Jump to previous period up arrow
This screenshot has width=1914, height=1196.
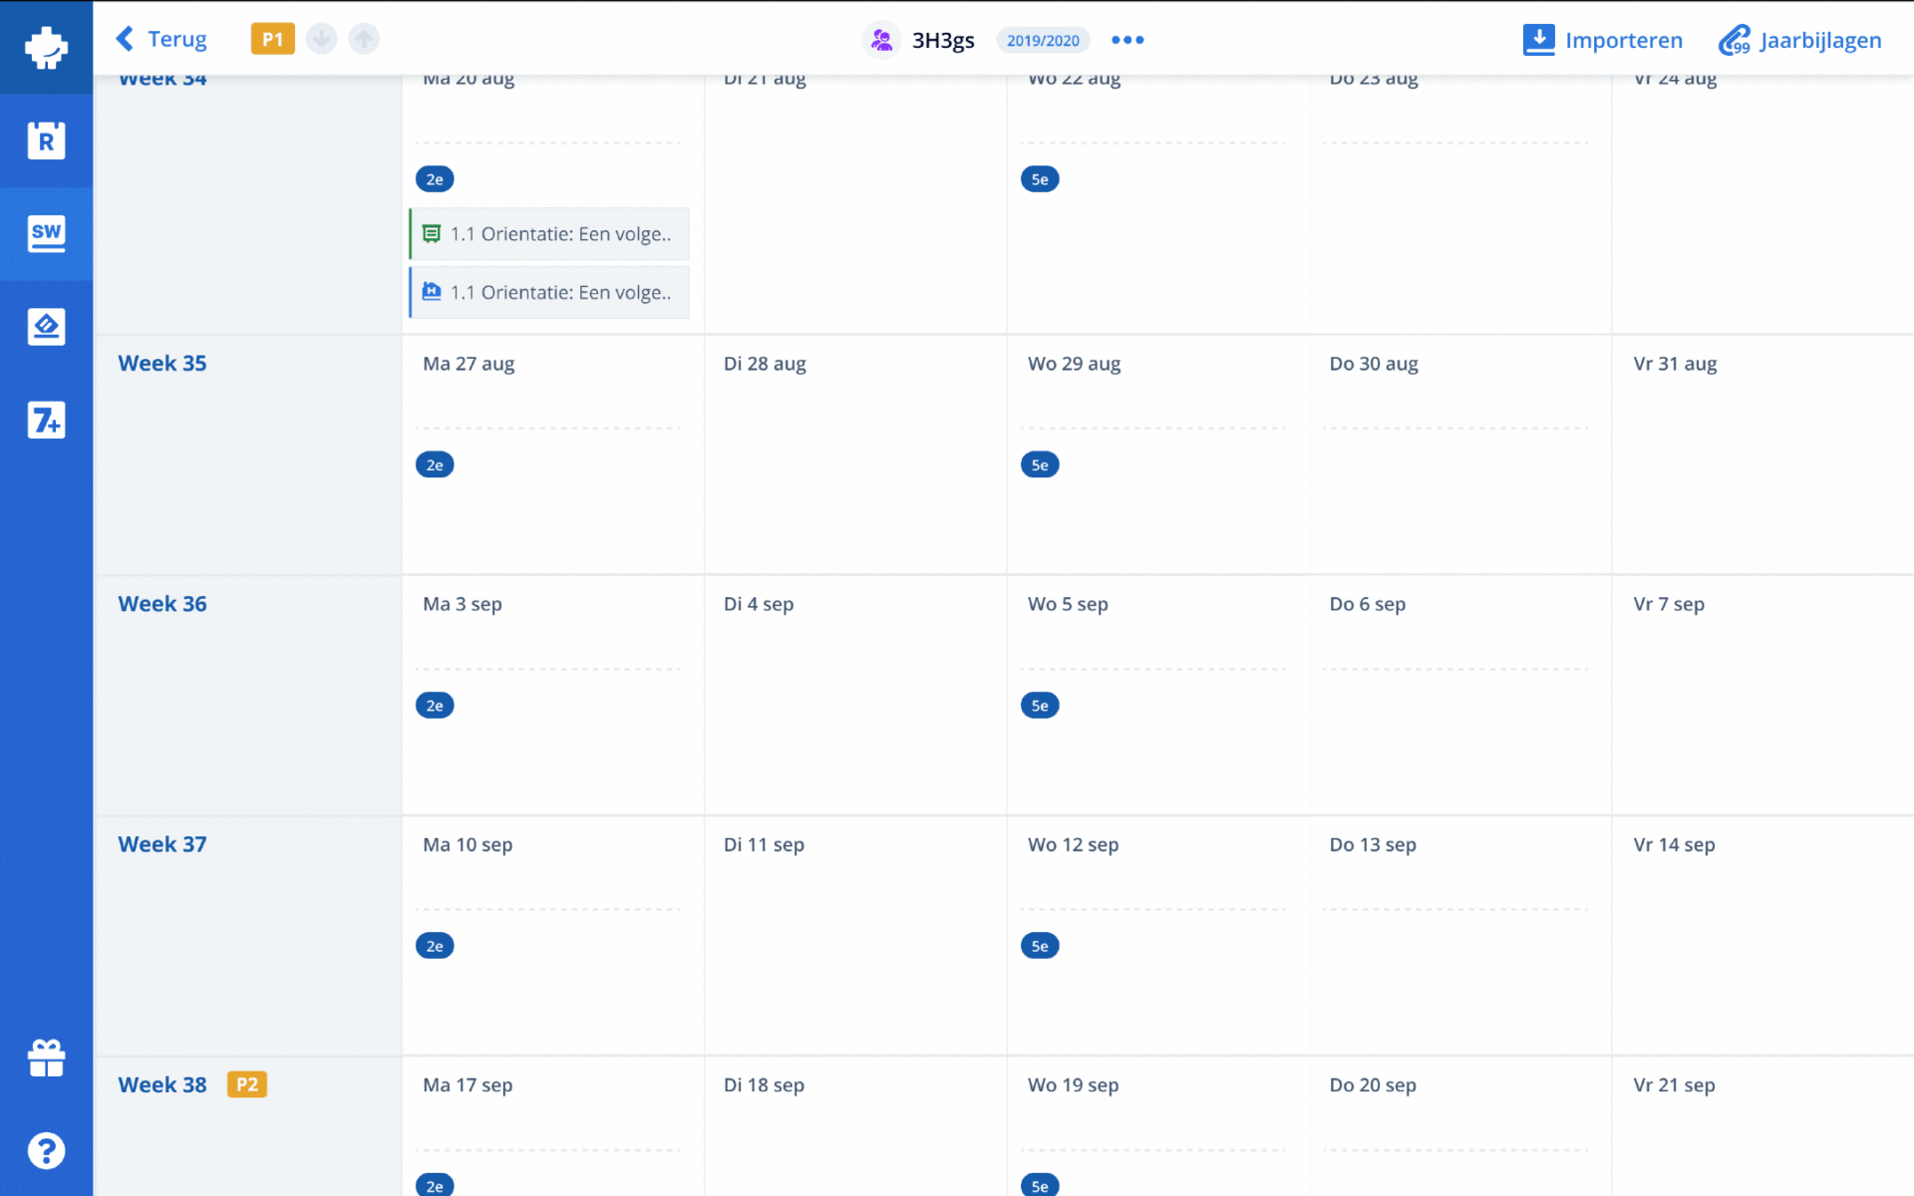[364, 39]
